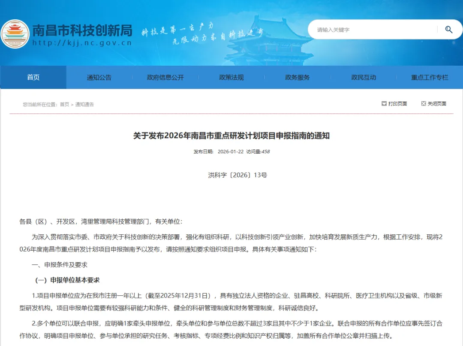
Task: Open the 政民互动 navigation menu
Action: click(364, 77)
